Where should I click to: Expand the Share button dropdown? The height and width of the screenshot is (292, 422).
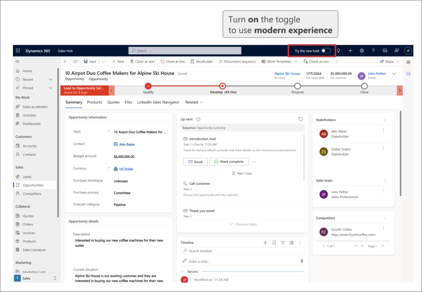[396, 61]
